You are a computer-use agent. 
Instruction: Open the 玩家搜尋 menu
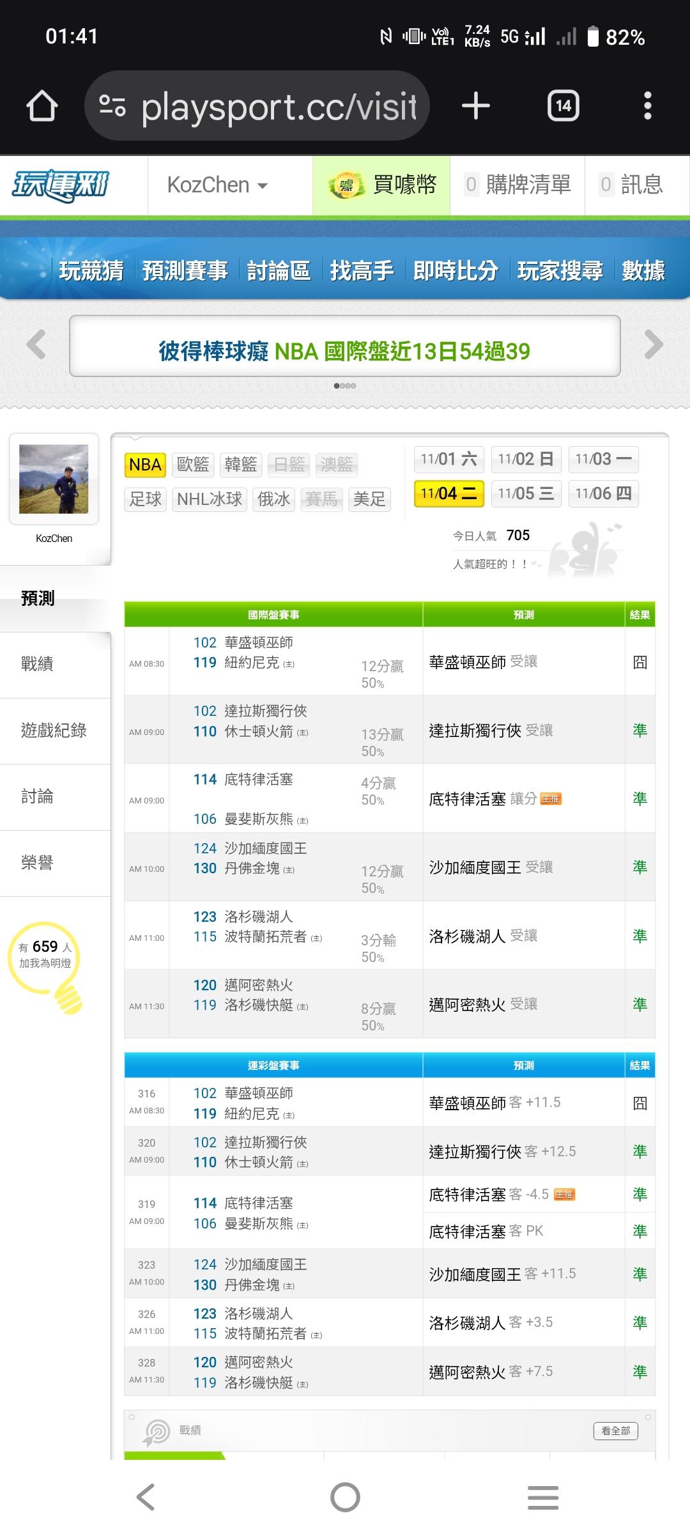point(560,271)
